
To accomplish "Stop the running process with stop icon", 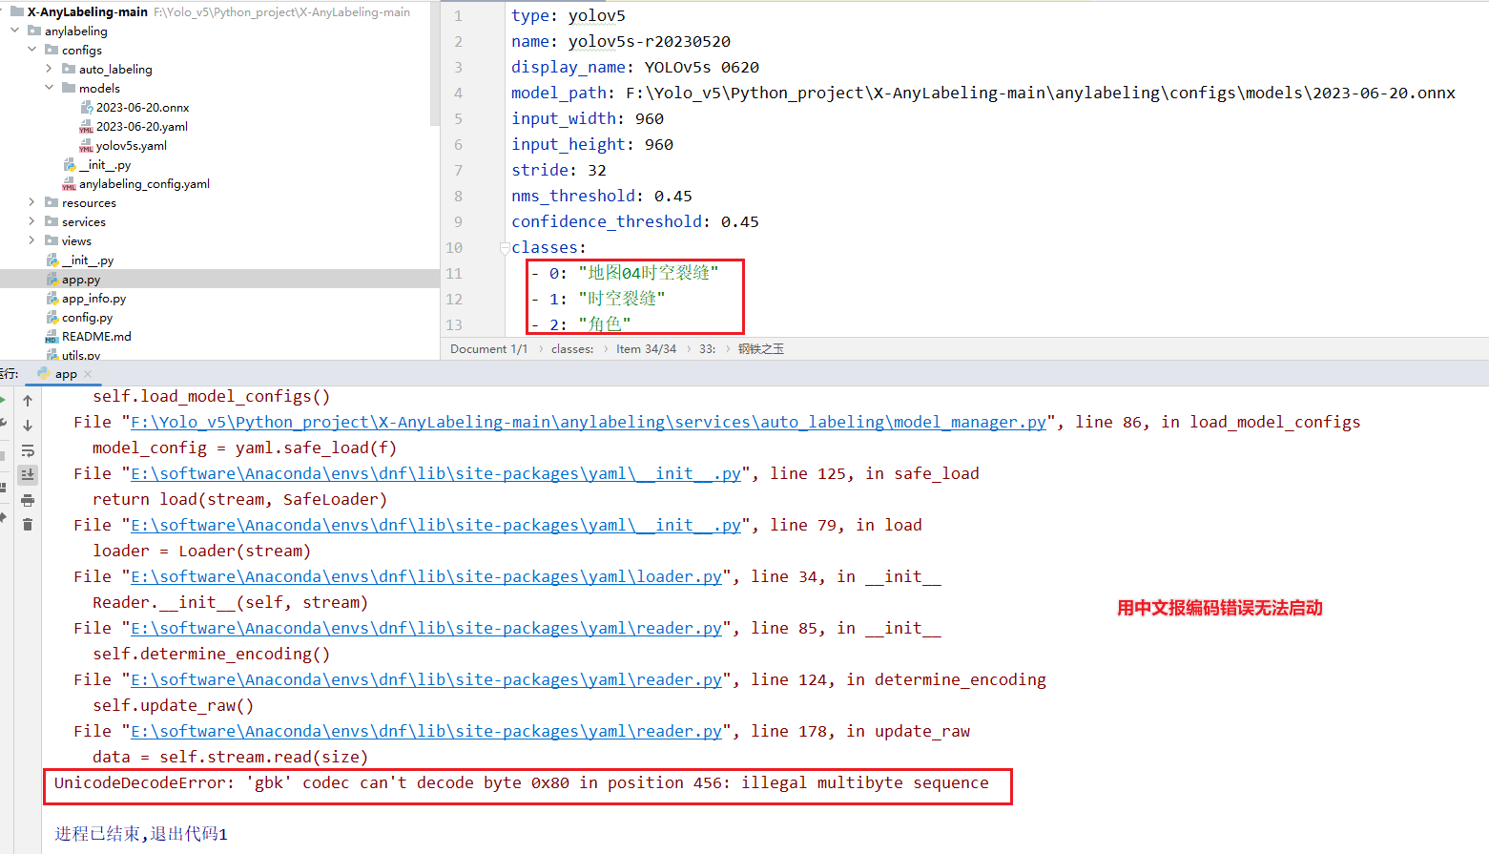I will coord(4,454).
